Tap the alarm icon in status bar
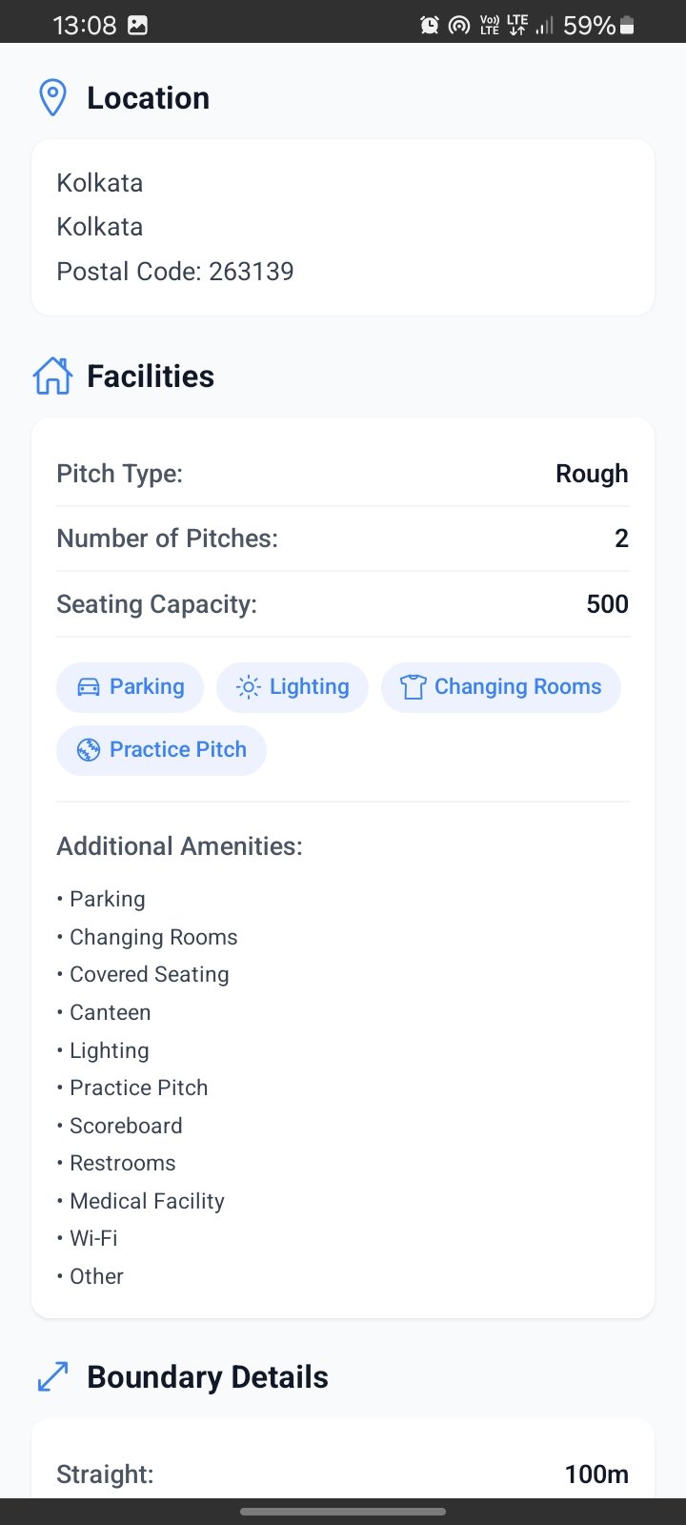The image size is (686, 1525). (430, 26)
